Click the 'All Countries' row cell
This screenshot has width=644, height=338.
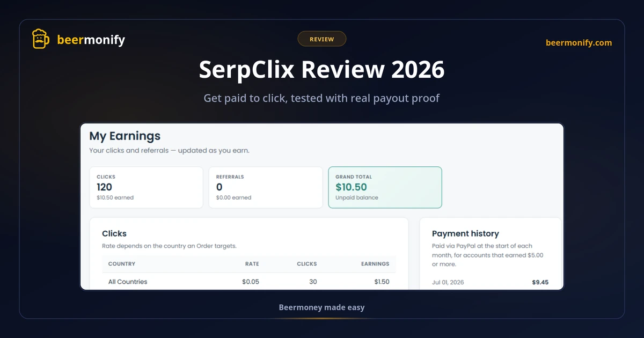[x=128, y=282]
